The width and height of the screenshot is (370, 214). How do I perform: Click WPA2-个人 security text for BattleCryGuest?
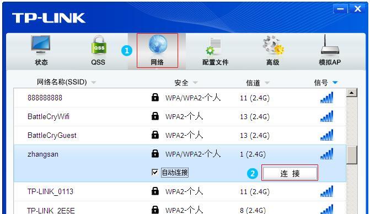pos(184,136)
